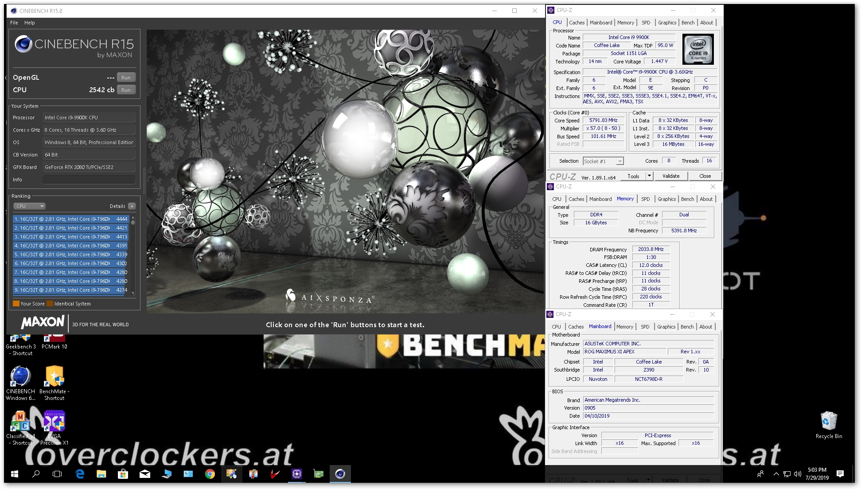Select ranking entry 5 with score 4339
The height and width of the screenshot is (489, 861).
point(70,254)
